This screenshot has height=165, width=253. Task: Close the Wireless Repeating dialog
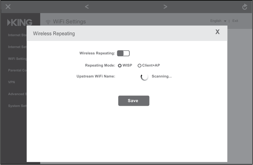coord(217,32)
